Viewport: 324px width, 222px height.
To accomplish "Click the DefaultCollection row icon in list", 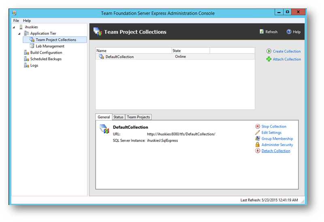I will click(102, 57).
